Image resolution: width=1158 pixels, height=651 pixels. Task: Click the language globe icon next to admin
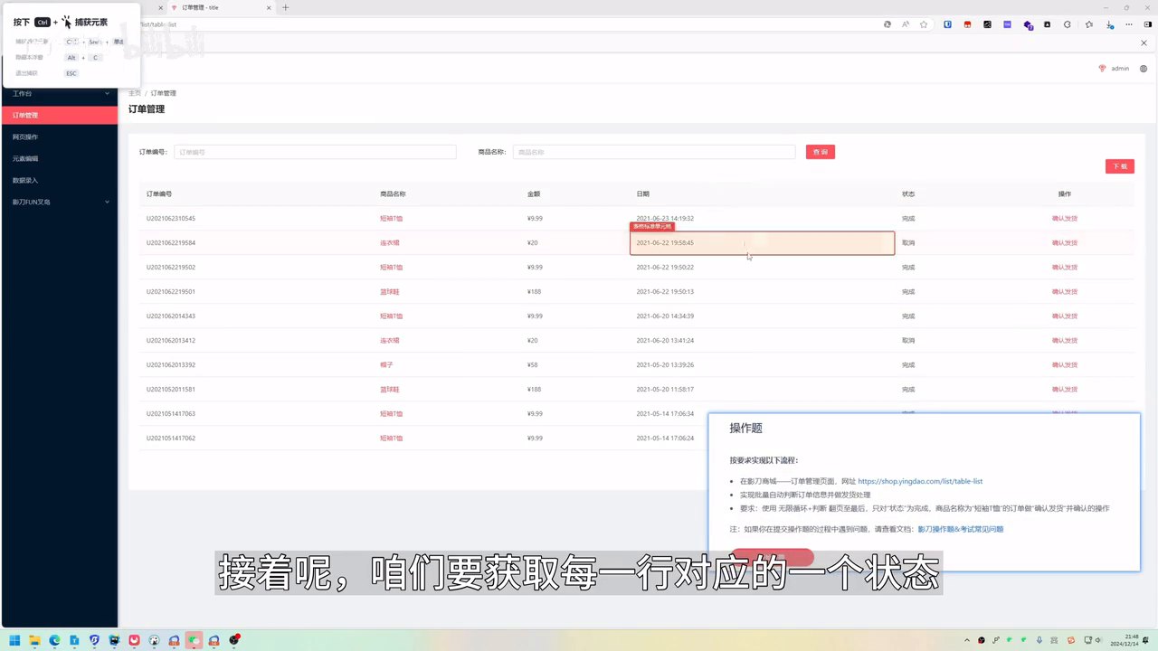coord(1144,69)
